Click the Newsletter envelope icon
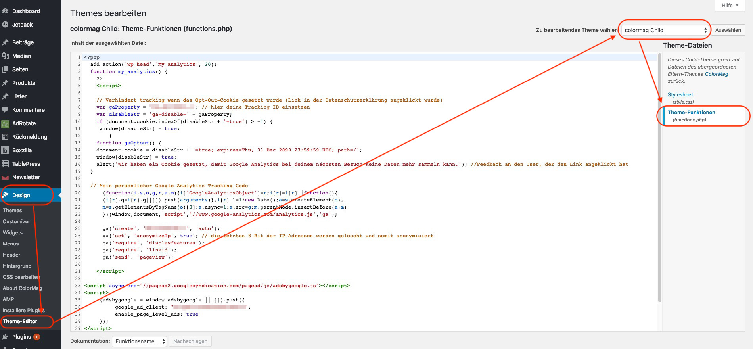This screenshot has width=753, height=349. (5, 177)
